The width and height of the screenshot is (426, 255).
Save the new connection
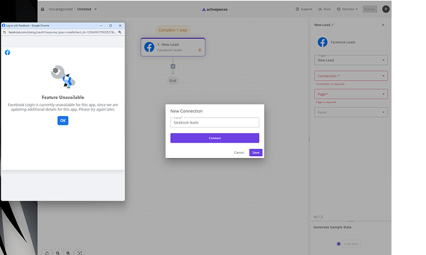point(256,153)
